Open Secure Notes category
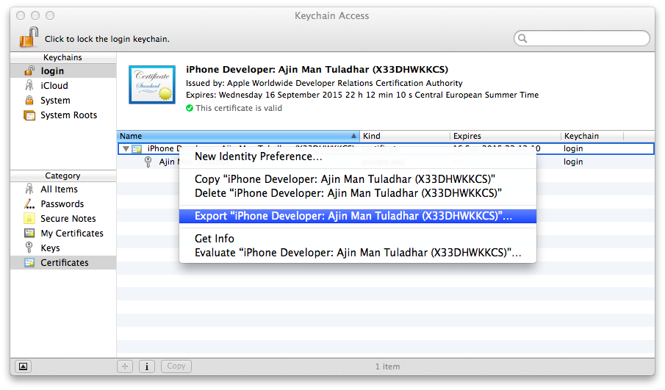Image resolution: width=665 pixels, height=390 pixels. tap(63, 219)
